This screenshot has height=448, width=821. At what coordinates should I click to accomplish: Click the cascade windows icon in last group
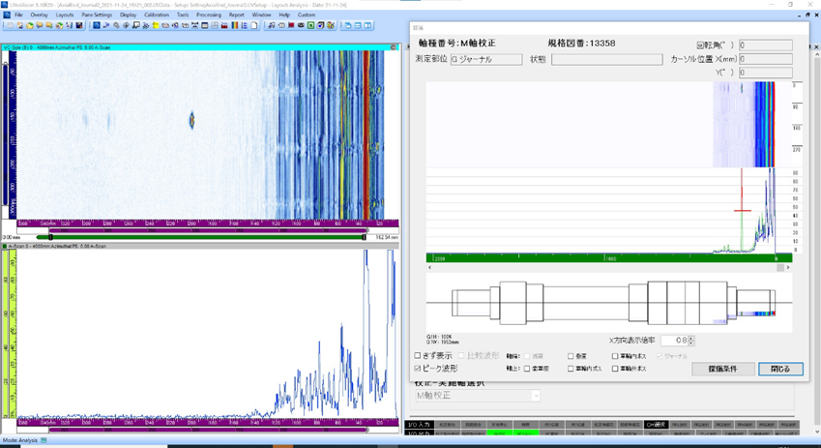pos(348,25)
